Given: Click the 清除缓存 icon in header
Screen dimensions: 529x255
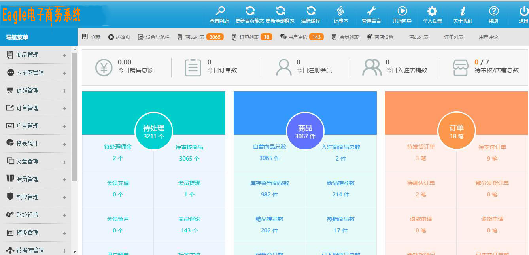Looking at the screenshot, I should pyautogui.click(x=311, y=11).
